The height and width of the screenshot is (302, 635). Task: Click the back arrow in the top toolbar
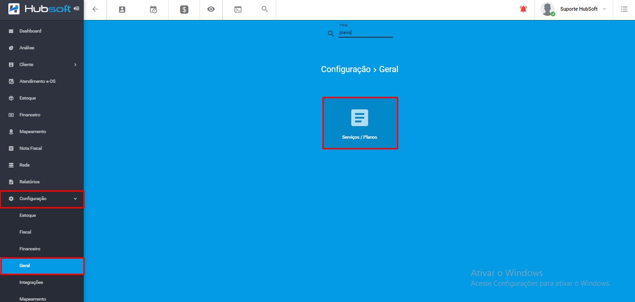95,9
